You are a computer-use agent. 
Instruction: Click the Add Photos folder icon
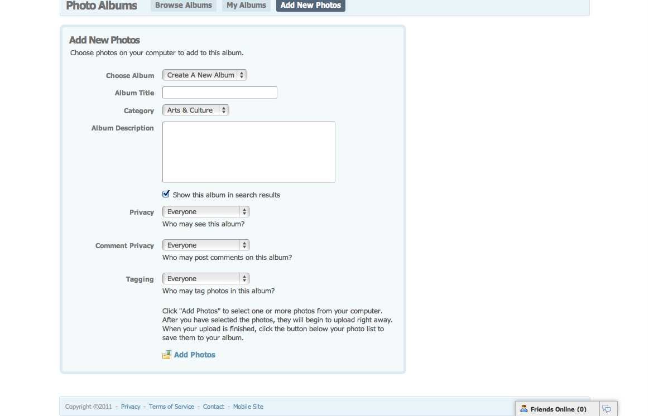(166, 355)
